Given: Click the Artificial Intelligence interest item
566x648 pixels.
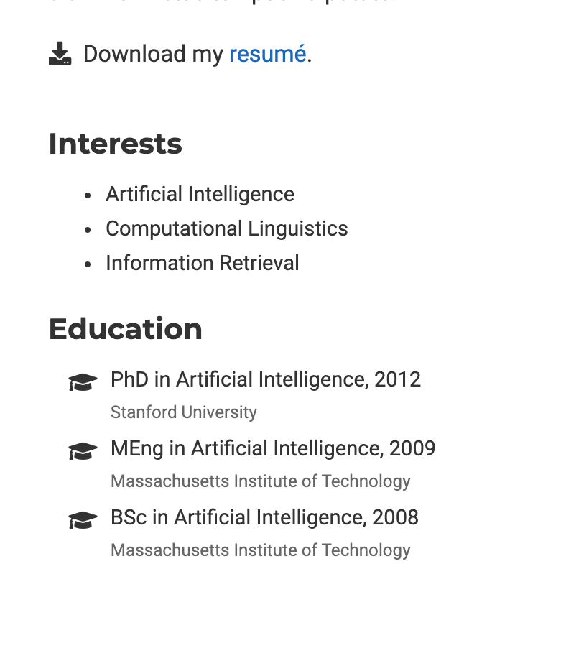Looking at the screenshot, I should click(x=200, y=194).
